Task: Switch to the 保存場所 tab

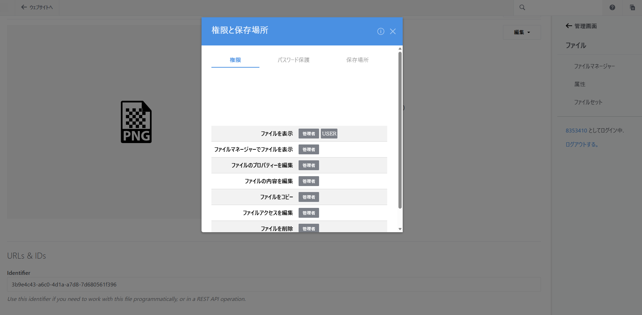Action: click(x=357, y=60)
